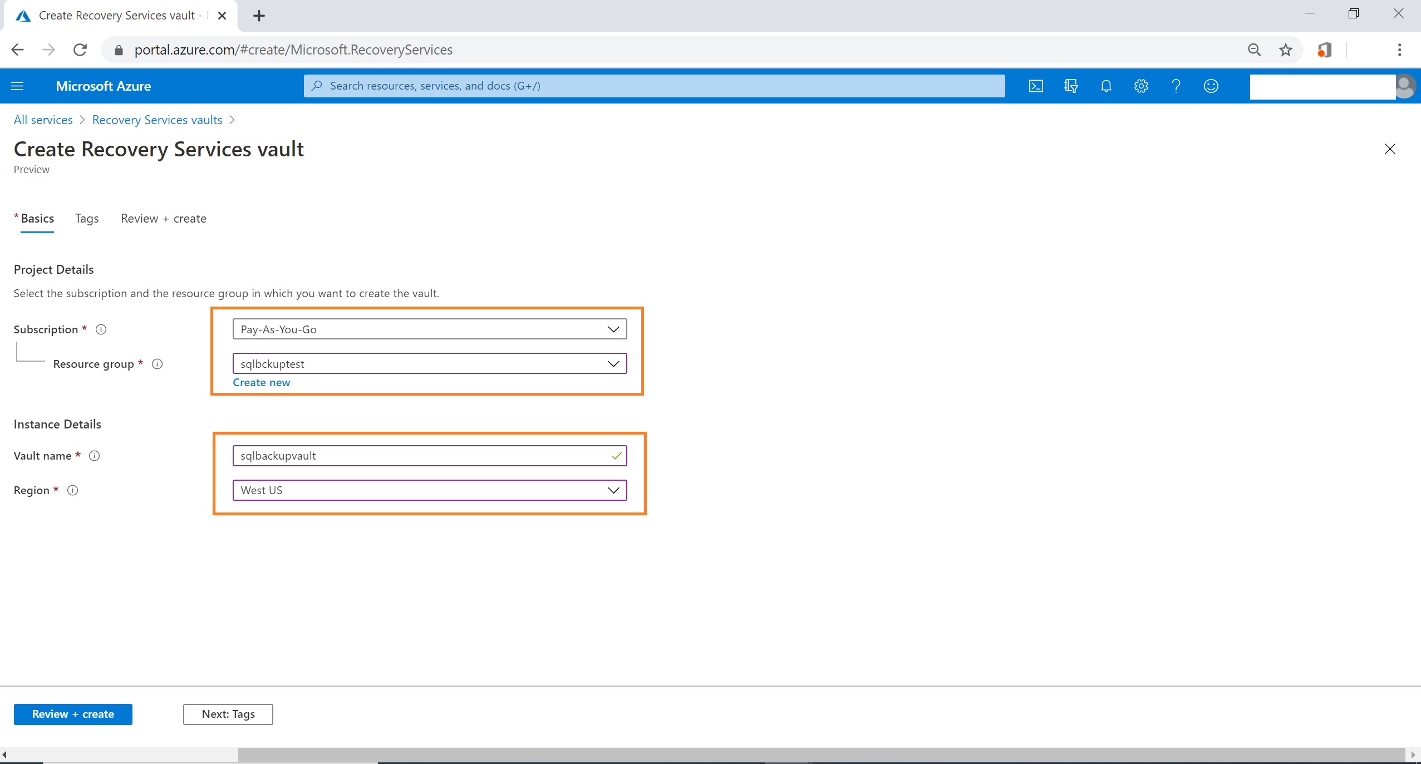
Task: Click the feedback smiley icon
Action: [1211, 86]
